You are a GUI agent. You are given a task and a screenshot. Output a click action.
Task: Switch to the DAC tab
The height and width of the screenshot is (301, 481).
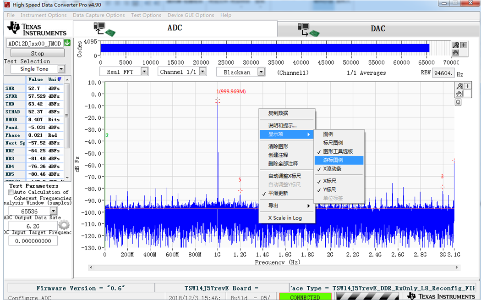[x=378, y=29]
